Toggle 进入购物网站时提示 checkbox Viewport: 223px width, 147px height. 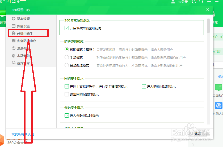[144, 86]
